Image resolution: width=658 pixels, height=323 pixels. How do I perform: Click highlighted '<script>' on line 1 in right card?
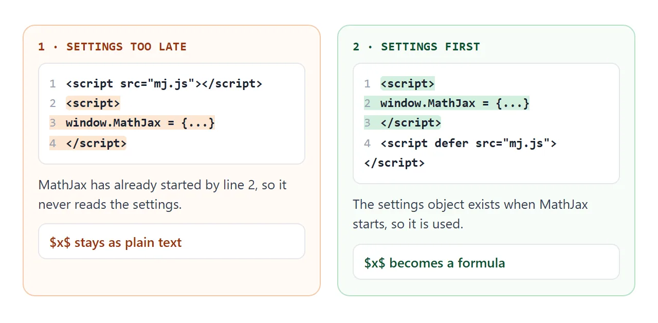[408, 84]
